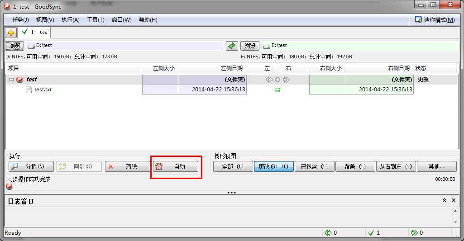This screenshot has width=464, height=241.
Task: Click the green sync direction arrows icon
Action: [x=232, y=46]
